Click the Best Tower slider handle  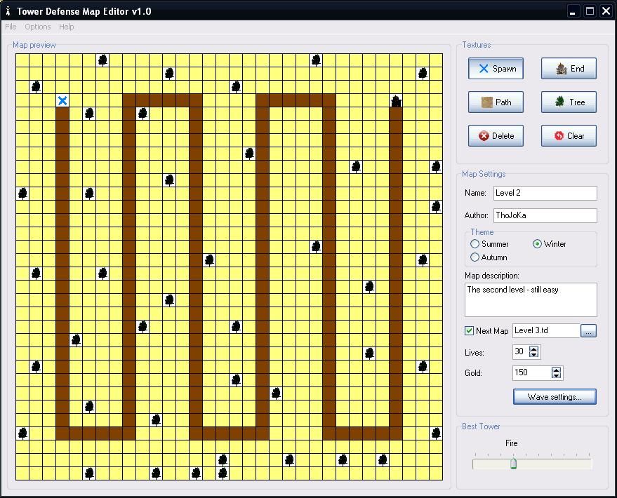pyautogui.click(x=513, y=463)
